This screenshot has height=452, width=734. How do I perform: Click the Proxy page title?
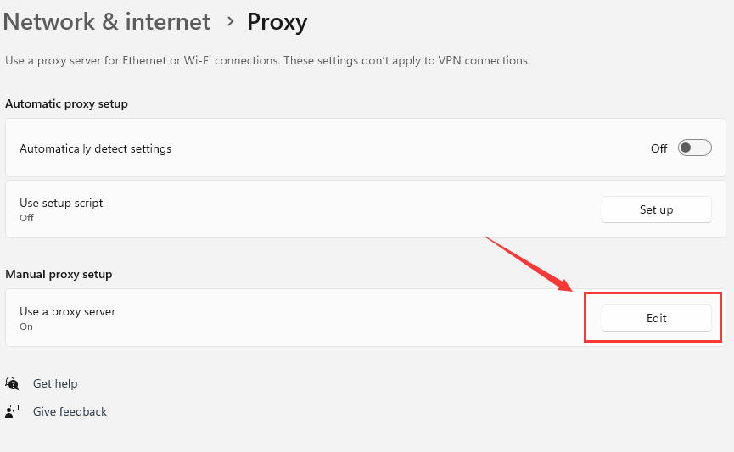(277, 22)
